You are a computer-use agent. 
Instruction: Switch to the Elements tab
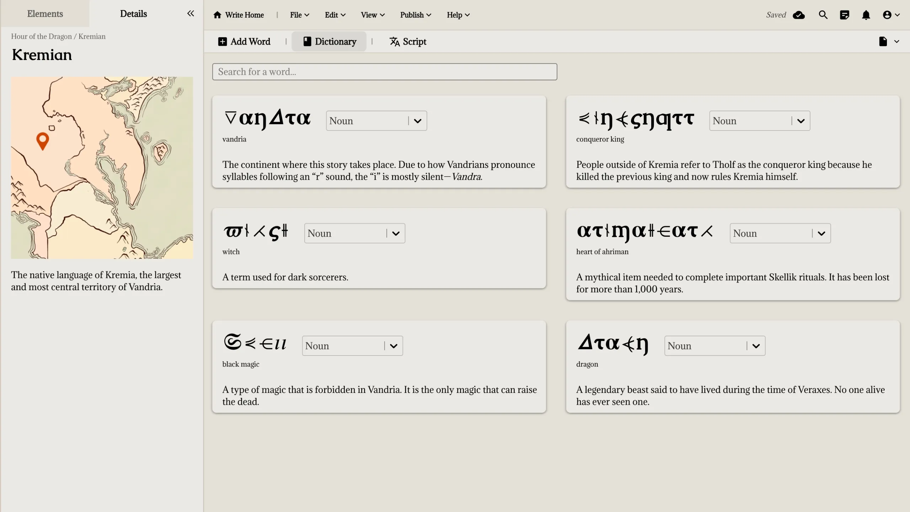(45, 14)
